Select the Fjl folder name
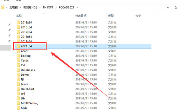 (x=22, y=79)
